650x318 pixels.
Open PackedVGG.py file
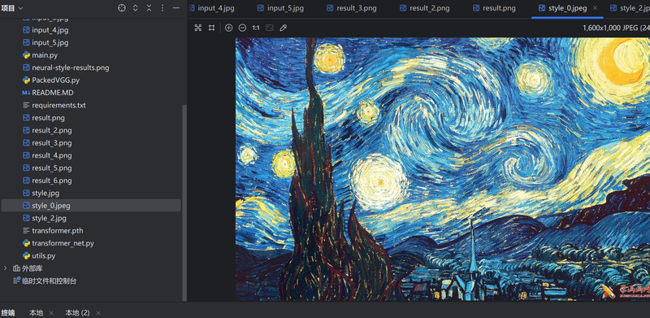55,81
